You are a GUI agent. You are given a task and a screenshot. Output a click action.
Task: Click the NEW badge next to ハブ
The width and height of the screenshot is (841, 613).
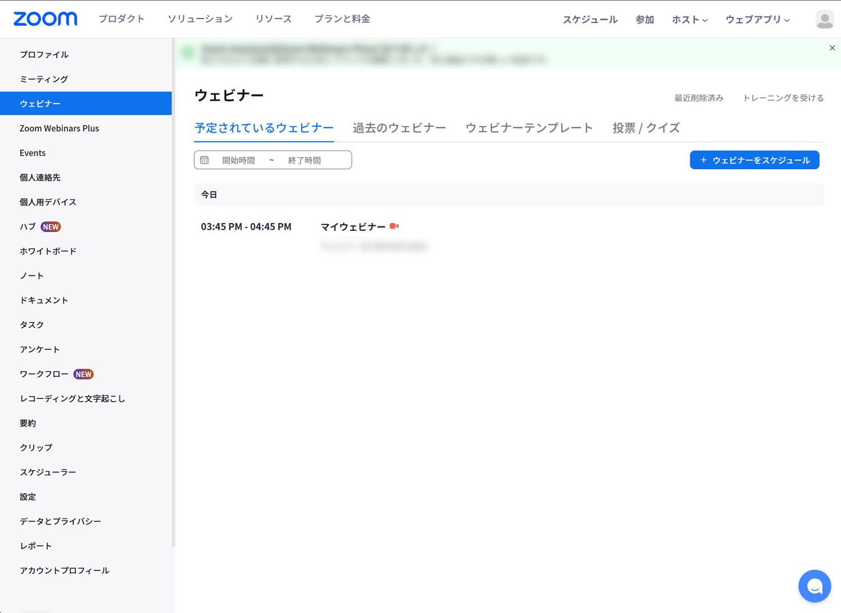point(51,227)
